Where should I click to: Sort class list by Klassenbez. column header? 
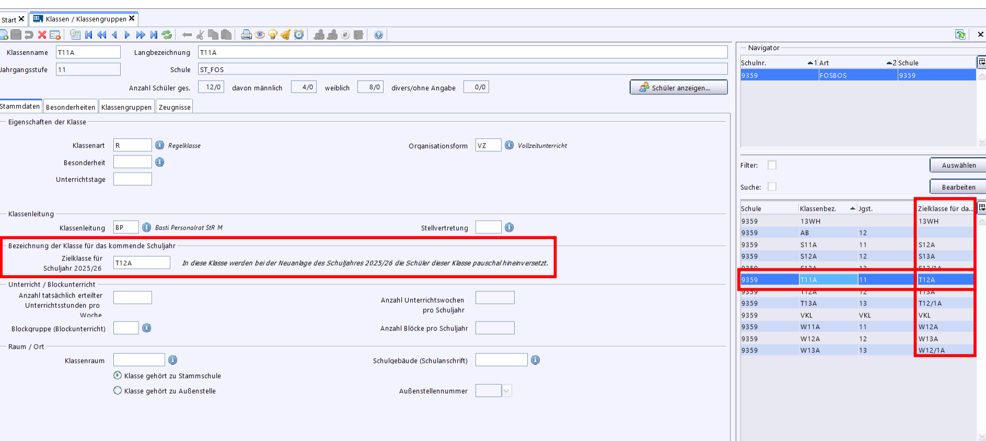pyautogui.click(x=818, y=209)
